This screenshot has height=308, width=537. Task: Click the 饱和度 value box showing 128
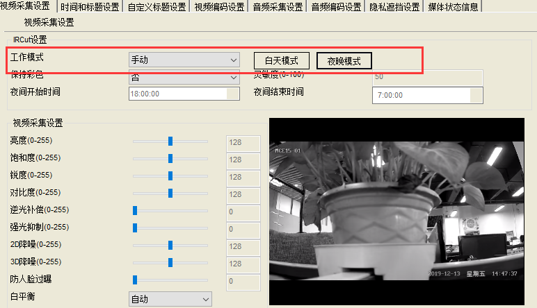tap(243, 161)
